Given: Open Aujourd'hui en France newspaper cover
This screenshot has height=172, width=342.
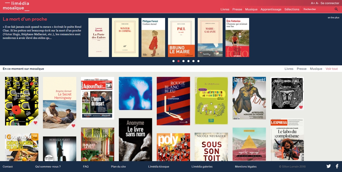Looking at the screenshot, I should pyautogui.click(x=98, y=98).
